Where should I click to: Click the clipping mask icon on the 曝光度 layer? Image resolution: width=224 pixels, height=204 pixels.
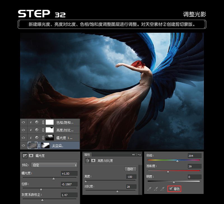click(x=31, y=137)
